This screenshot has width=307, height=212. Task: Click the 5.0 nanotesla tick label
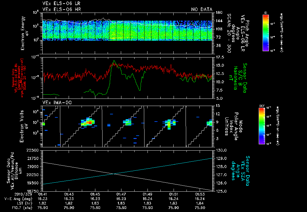tap(219, 99)
